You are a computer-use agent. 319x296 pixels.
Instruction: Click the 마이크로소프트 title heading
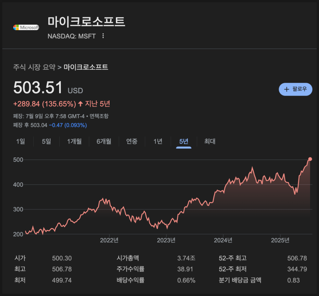coord(86,21)
